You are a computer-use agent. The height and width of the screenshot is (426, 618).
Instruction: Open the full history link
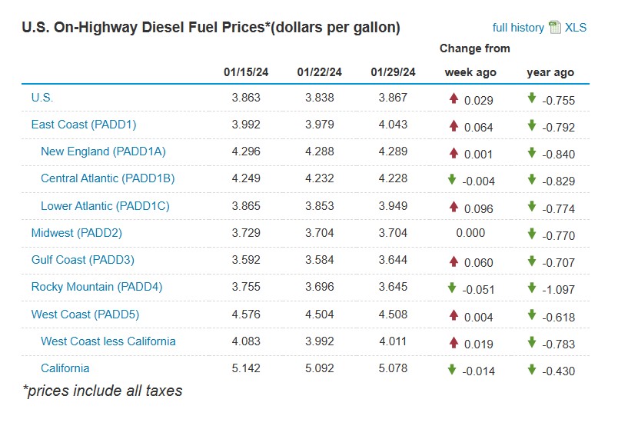pos(518,28)
